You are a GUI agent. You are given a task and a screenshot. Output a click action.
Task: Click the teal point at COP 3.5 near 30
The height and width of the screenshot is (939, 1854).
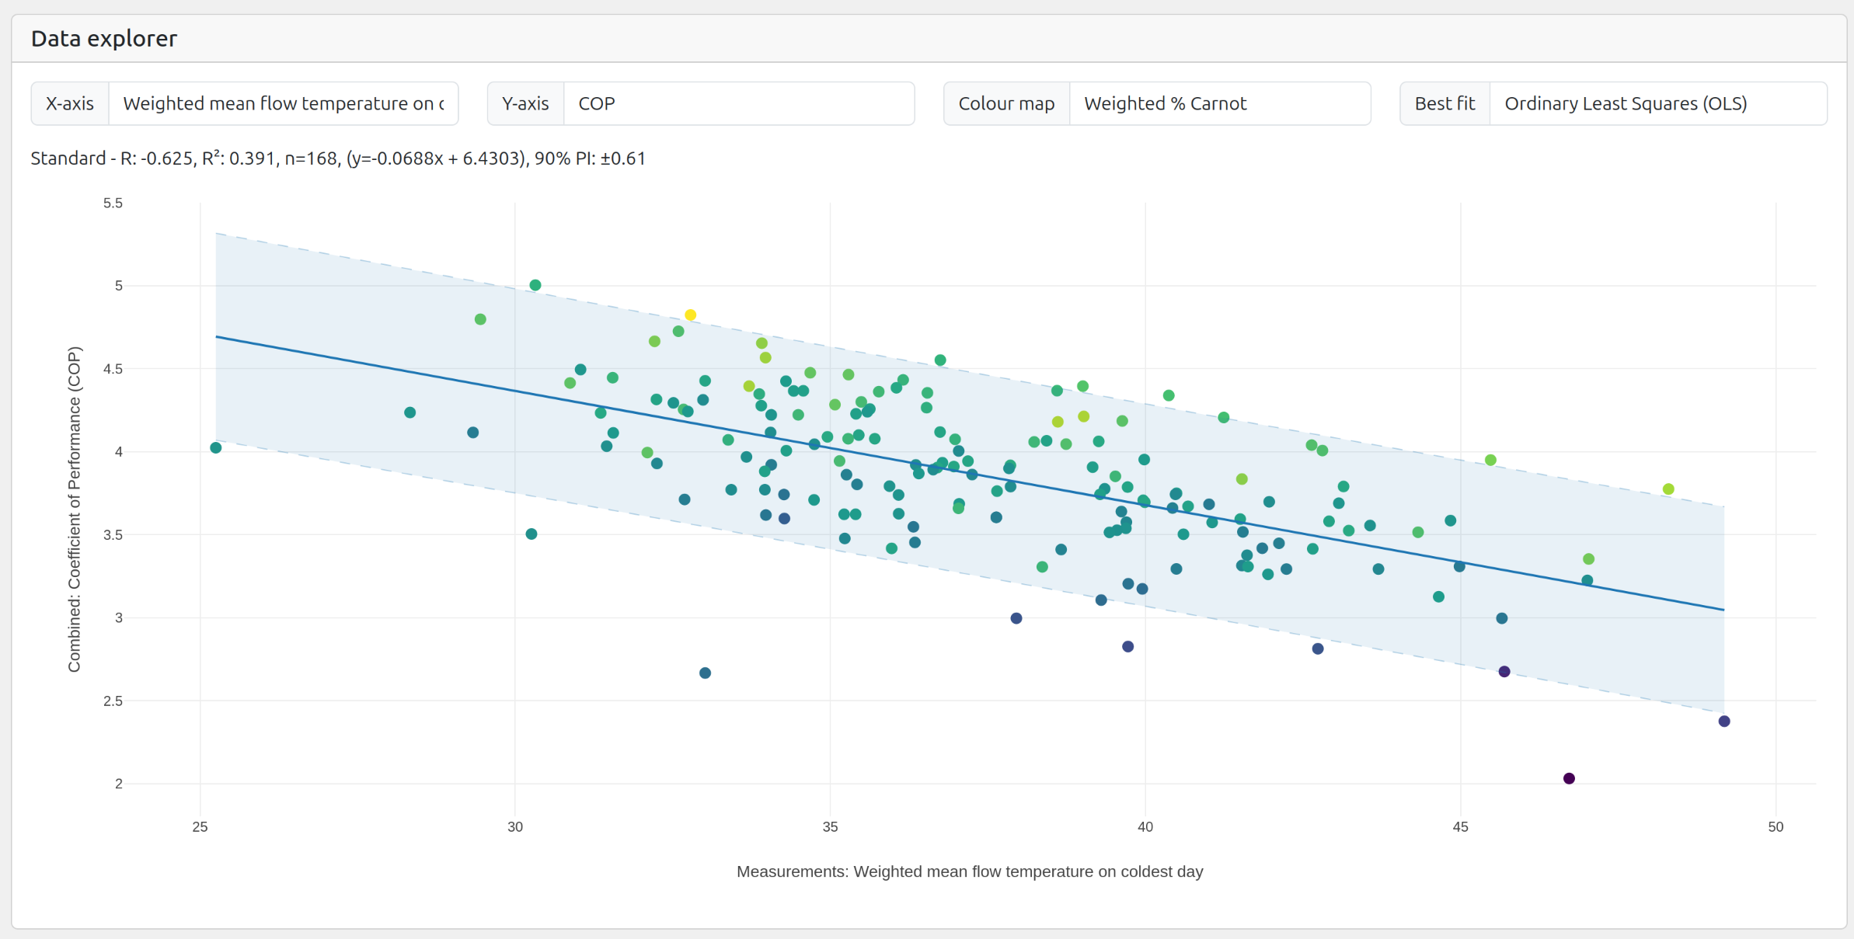pyautogui.click(x=531, y=534)
